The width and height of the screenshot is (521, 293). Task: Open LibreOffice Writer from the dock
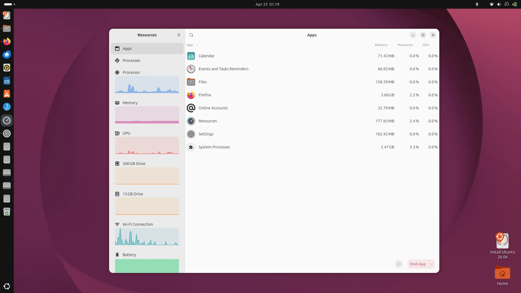(7, 80)
